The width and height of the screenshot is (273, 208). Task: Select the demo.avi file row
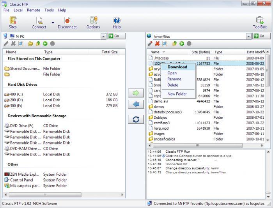point(206,101)
